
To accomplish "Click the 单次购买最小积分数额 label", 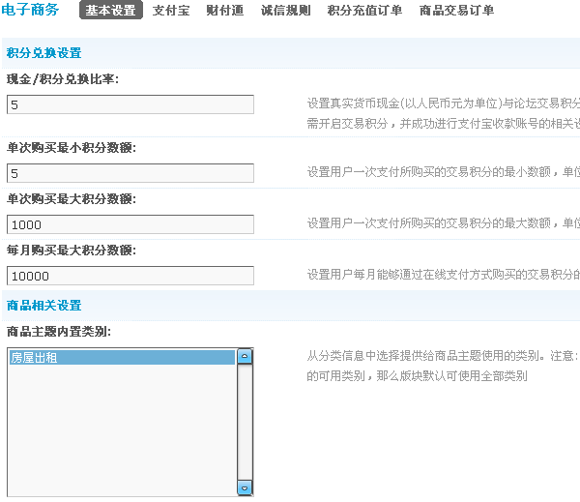I will 72,148.
